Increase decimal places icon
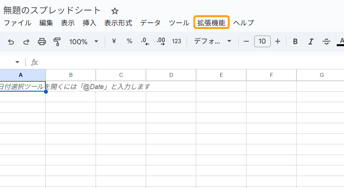The width and height of the screenshot is (344, 188). [x=161, y=41]
